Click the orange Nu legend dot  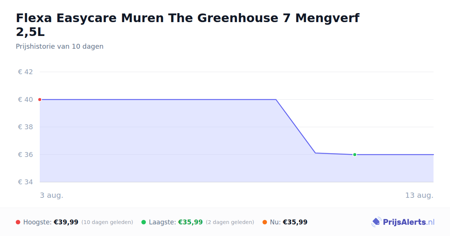coord(265,222)
